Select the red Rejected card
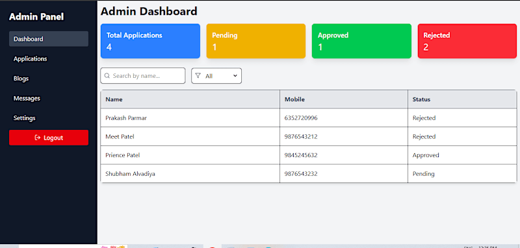The height and width of the screenshot is (248, 520). click(467, 41)
